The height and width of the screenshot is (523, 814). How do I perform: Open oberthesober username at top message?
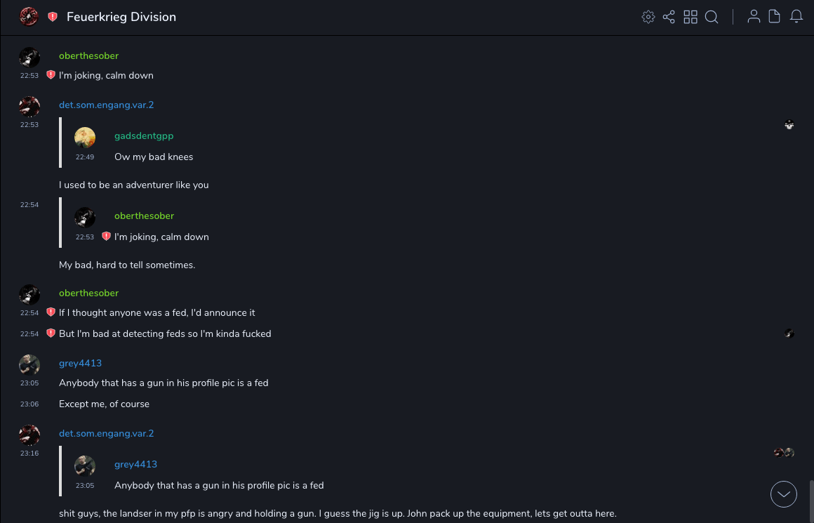tap(88, 56)
